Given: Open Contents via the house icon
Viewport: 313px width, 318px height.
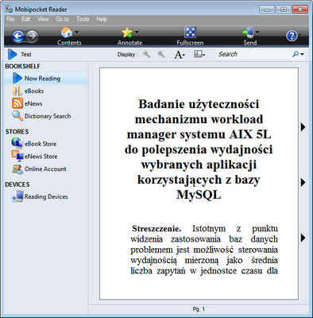Looking at the screenshot, I should (67, 33).
